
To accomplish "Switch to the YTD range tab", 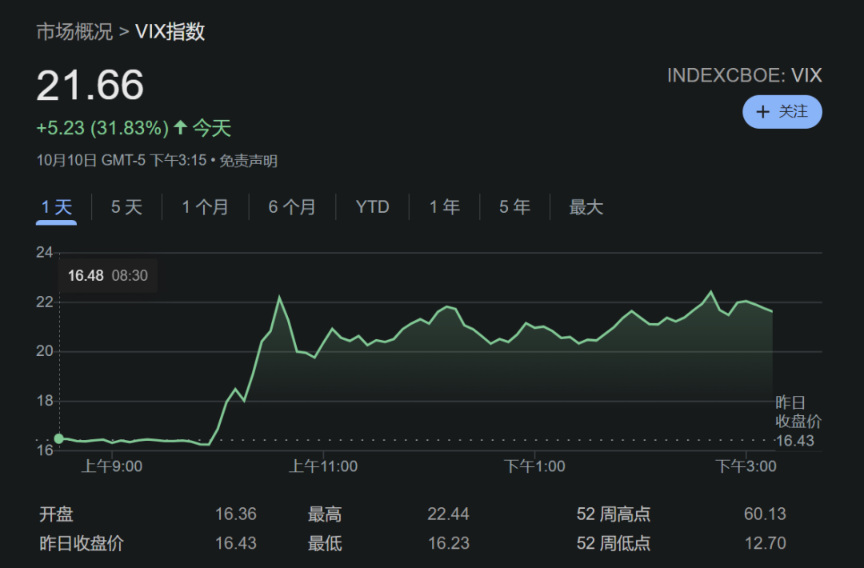I will point(373,206).
